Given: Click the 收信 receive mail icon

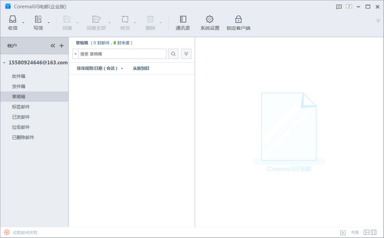Looking at the screenshot, I should tap(13, 19).
